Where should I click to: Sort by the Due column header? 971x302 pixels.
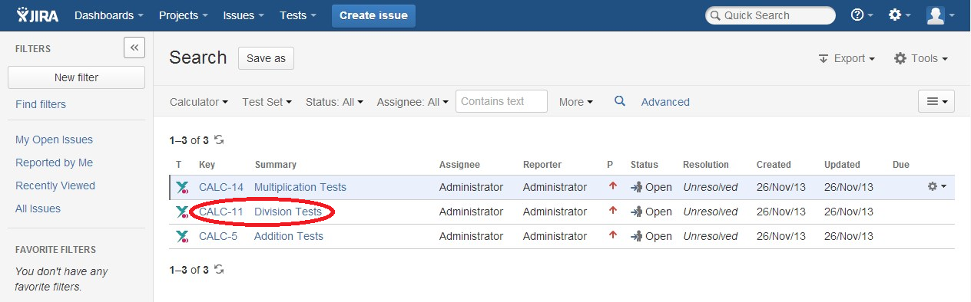click(x=901, y=165)
